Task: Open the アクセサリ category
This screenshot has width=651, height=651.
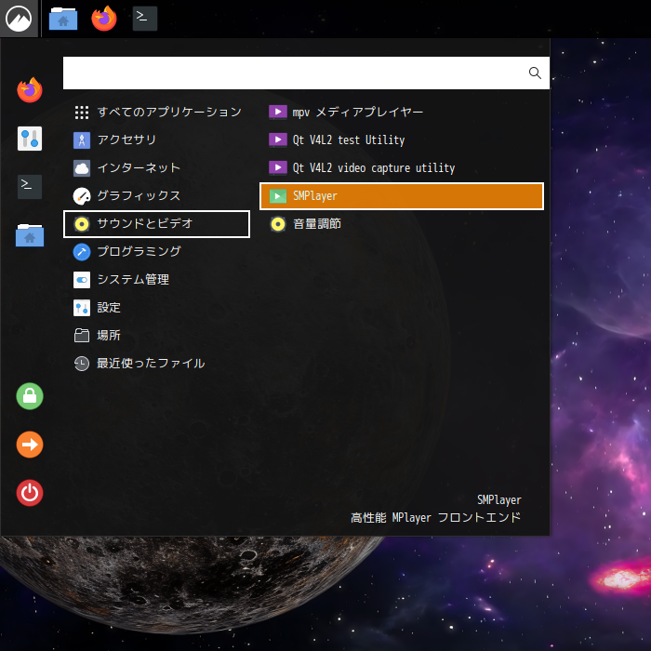Action: click(157, 139)
